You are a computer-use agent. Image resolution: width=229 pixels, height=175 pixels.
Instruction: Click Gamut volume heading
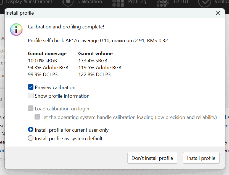95,54
